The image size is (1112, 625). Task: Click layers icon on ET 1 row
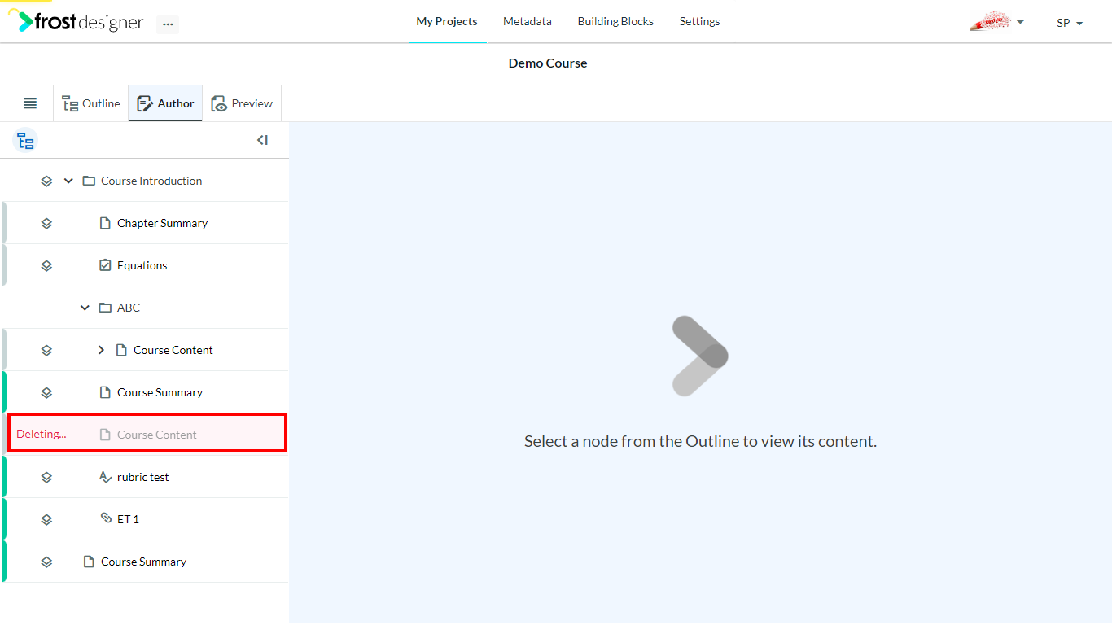[x=46, y=519]
